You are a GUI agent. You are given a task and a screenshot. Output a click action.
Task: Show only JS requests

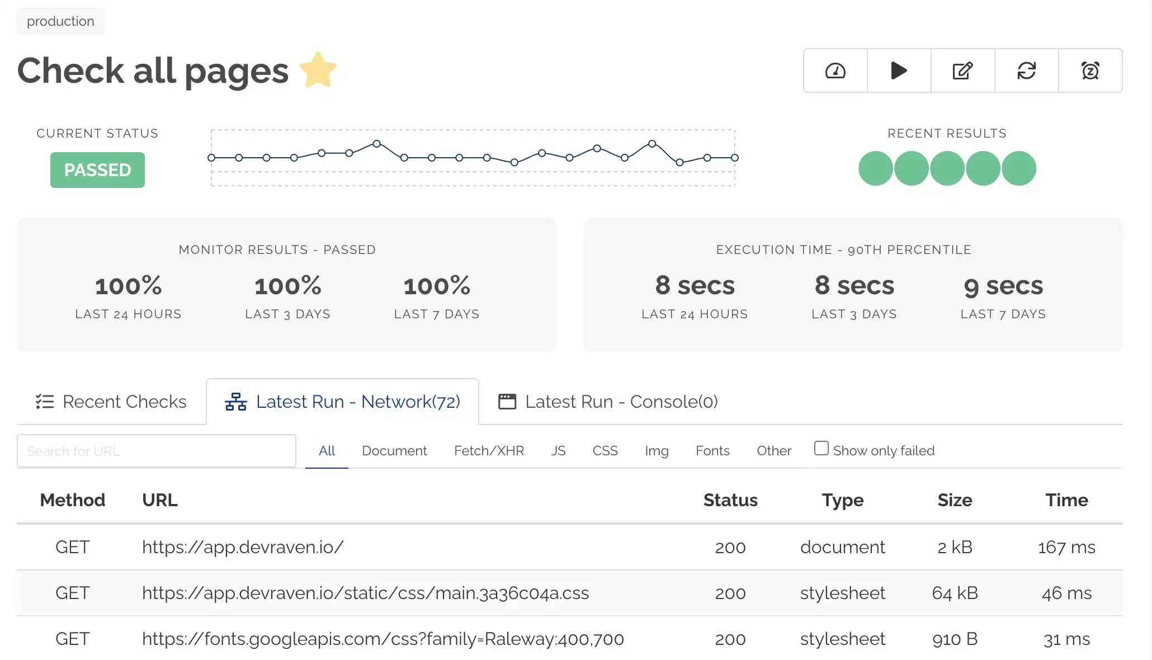click(558, 451)
